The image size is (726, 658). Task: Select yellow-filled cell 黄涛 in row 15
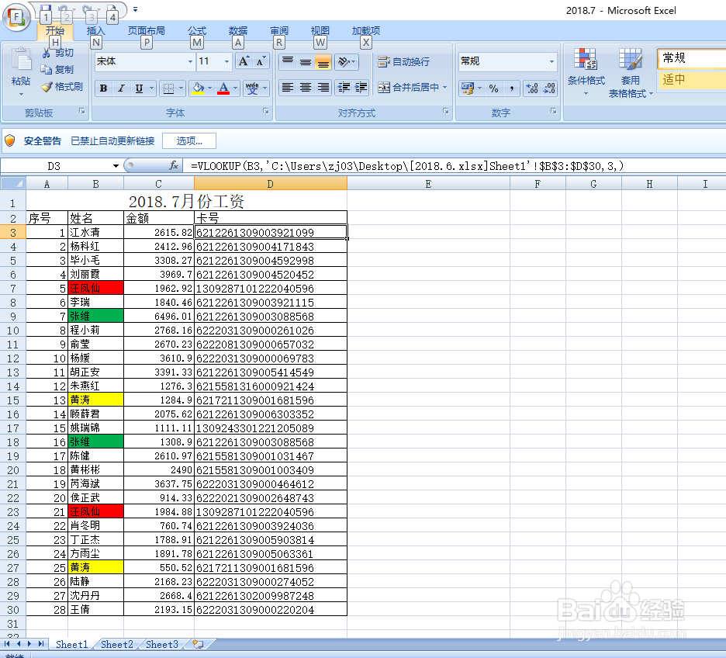[96, 400]
